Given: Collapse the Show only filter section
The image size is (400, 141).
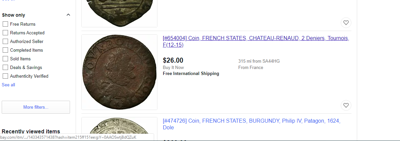Looking at the screenshot, I should coord(68,15).
